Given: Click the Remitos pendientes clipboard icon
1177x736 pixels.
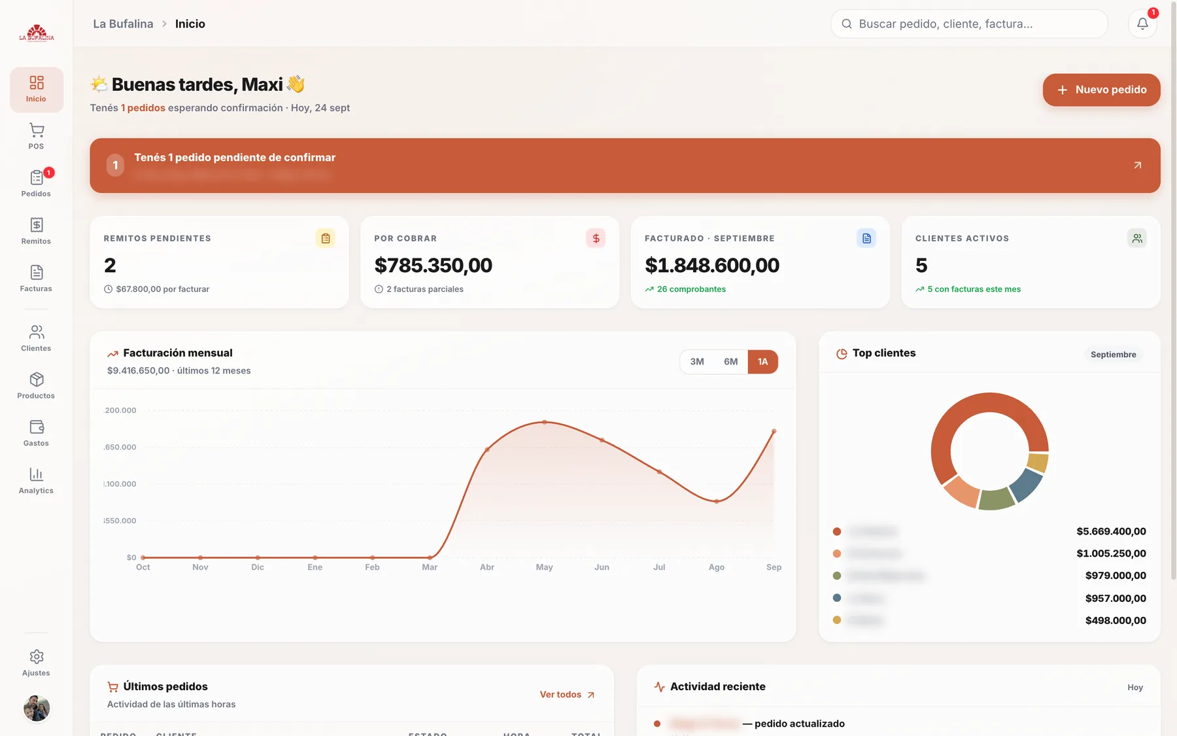Looking at the screenshot, I should [x=326, y=238].
